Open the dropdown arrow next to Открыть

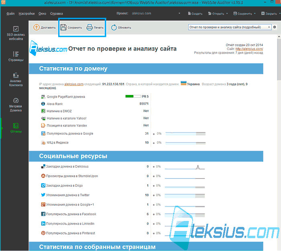click(x=227, y=14)
